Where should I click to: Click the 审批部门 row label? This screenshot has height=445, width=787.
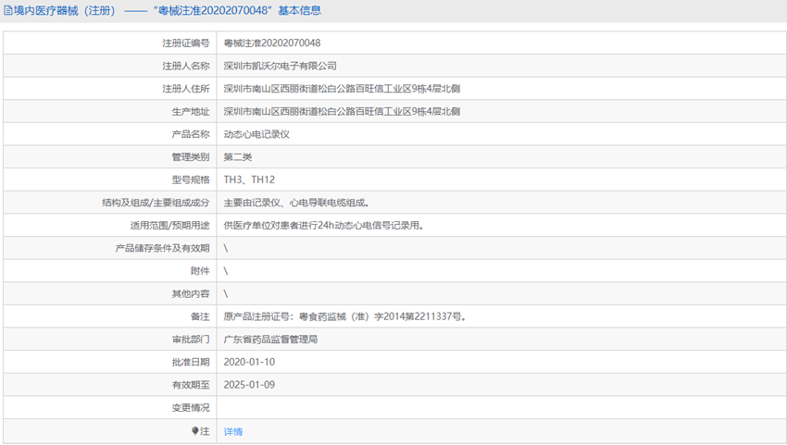coord(191,340)
